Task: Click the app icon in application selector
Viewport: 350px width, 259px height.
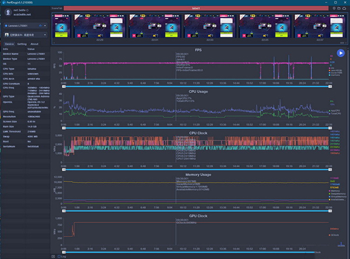Action: 6,35
